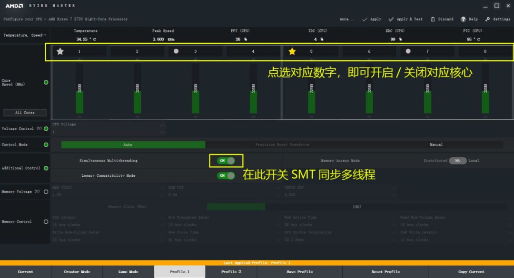Select Manual on the Control Mode bar
This screenshot has width=514, height=278.
tap(436, 144)
